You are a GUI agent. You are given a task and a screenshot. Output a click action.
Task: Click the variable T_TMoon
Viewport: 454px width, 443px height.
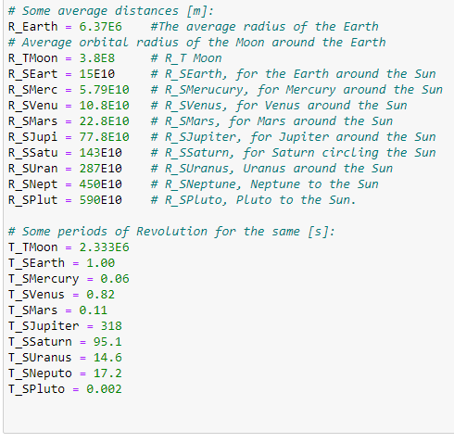click(32, 247)
